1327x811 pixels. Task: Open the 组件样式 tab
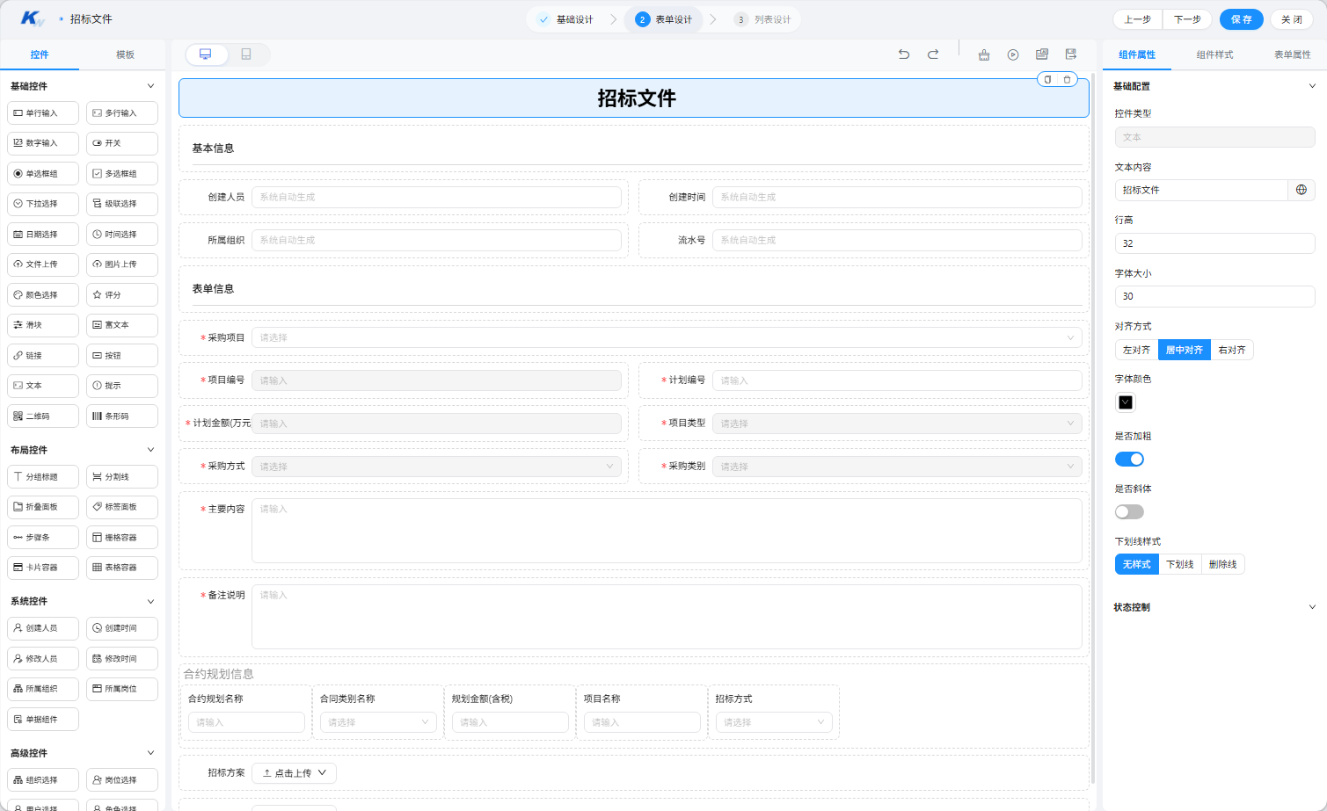(1215, 54)
